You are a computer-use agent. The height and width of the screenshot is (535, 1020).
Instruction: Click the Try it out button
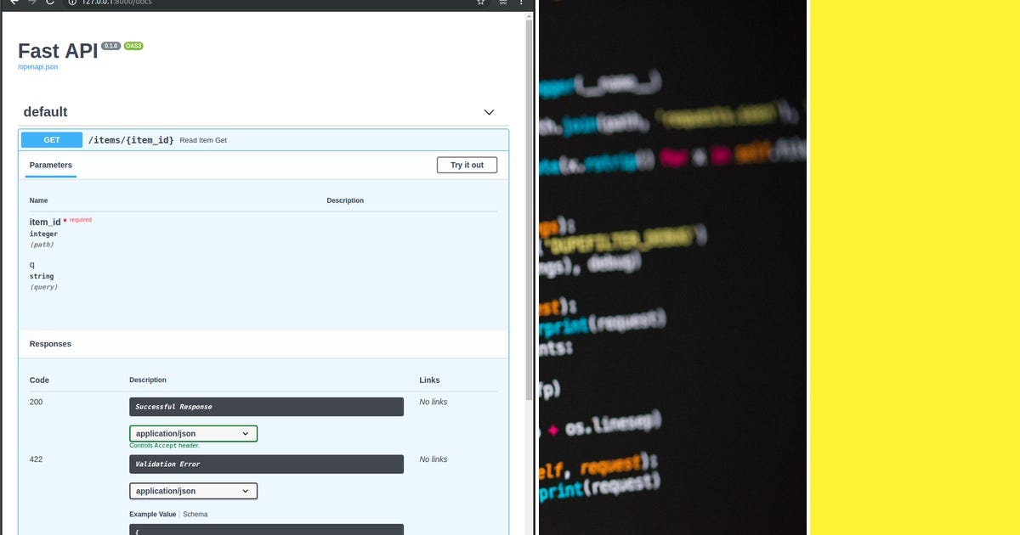pos(467,165)
